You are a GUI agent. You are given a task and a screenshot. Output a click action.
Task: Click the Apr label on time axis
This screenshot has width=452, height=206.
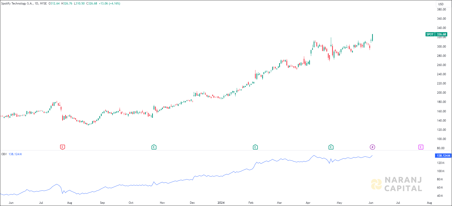click(308, 203)
